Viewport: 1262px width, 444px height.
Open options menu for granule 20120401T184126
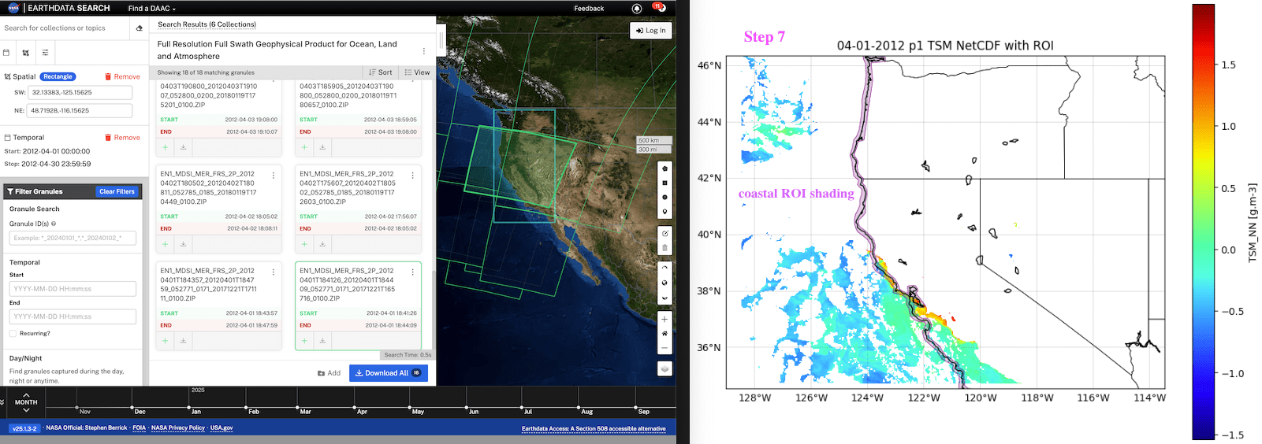(412, 272)
